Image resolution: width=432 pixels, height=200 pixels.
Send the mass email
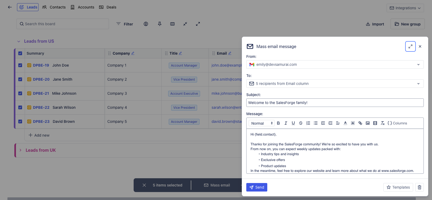(x=257, y=187)
